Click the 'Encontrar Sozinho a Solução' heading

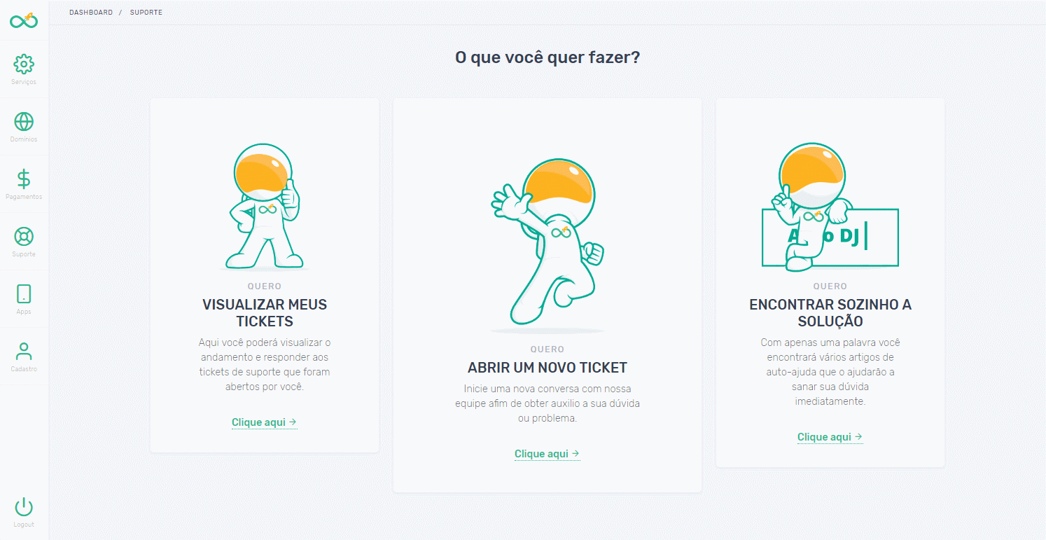830,313
